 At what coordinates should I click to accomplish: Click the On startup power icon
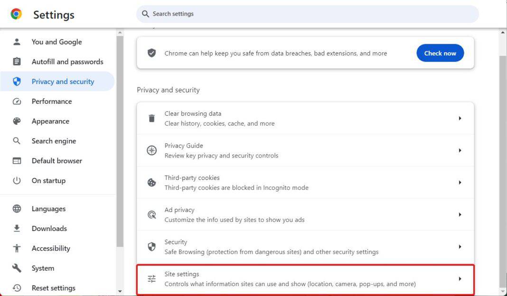point(17,180)
